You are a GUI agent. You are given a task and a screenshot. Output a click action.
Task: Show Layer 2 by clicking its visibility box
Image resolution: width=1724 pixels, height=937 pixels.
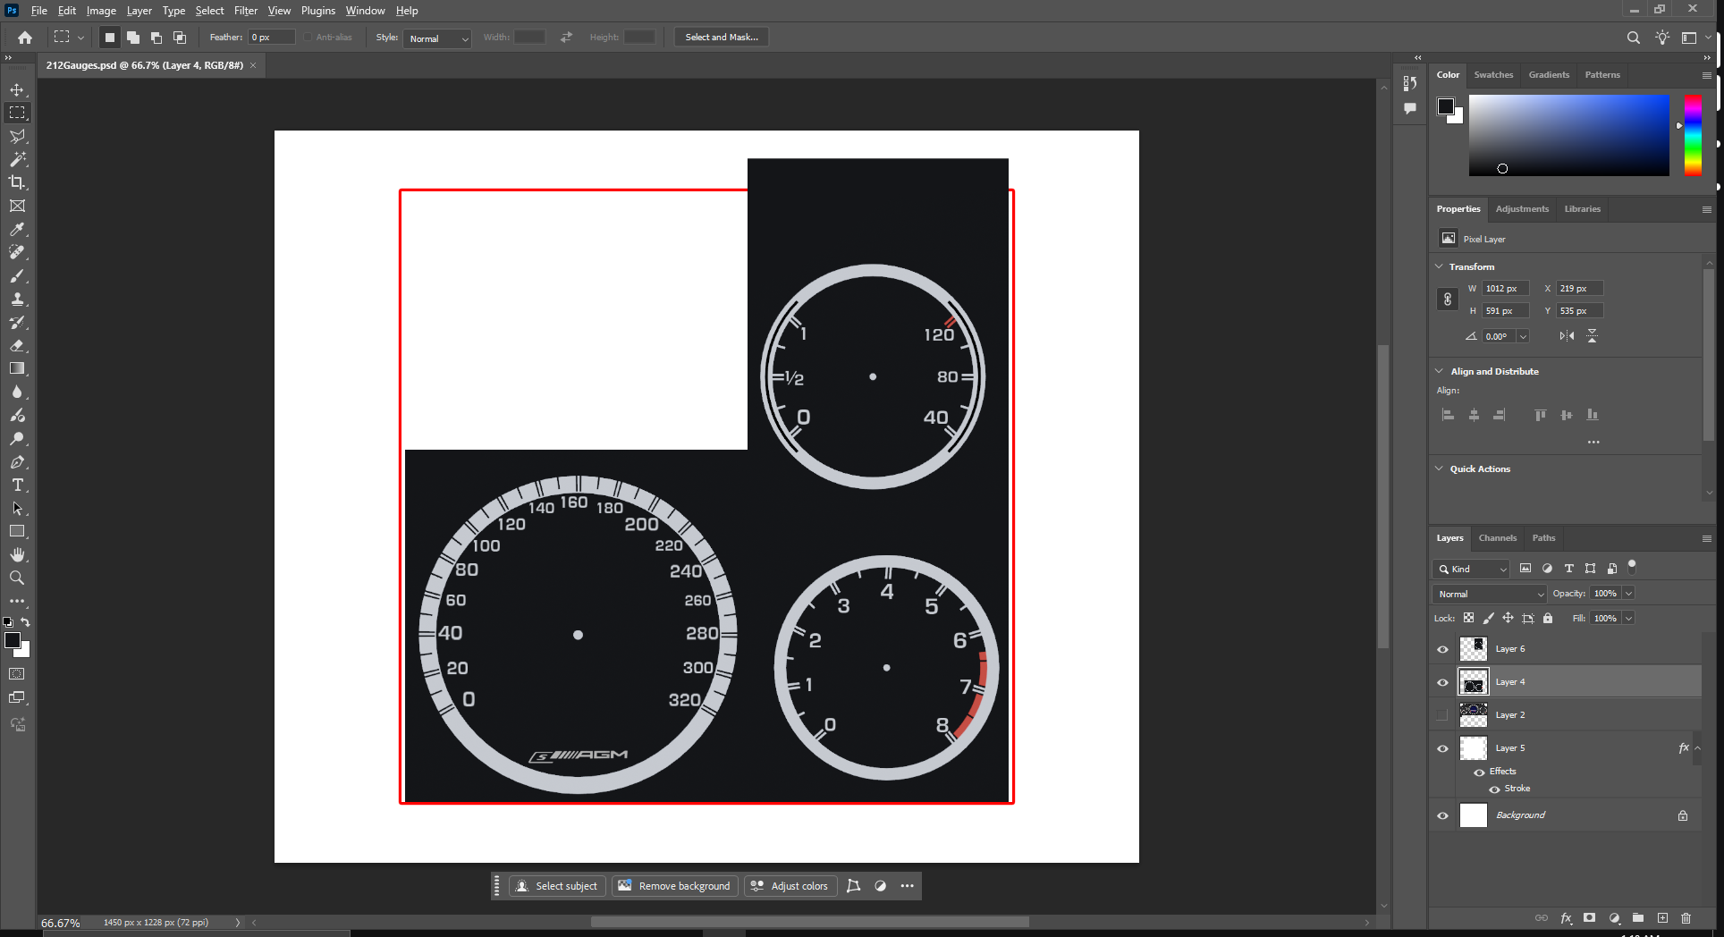[x=1442, y=715]
